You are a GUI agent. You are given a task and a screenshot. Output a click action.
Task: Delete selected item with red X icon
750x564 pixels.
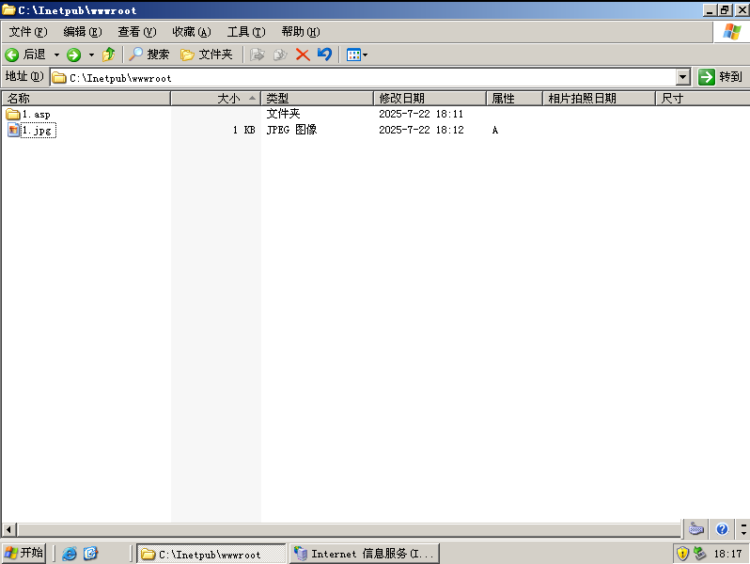pos(303,55)
